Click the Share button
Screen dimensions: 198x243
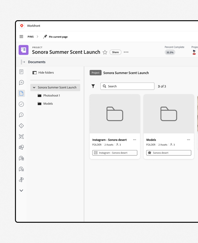115,52
